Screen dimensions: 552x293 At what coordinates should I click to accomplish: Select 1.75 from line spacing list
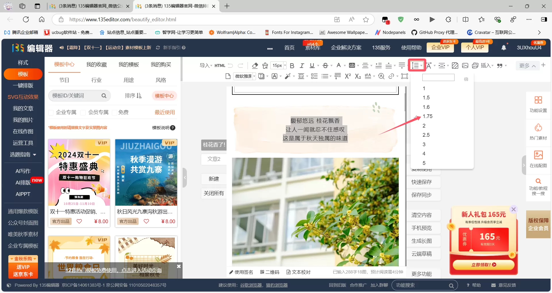428,116
